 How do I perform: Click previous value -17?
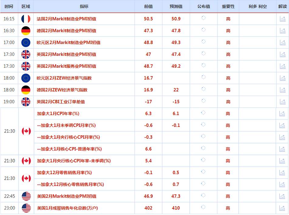pos(148,102)
